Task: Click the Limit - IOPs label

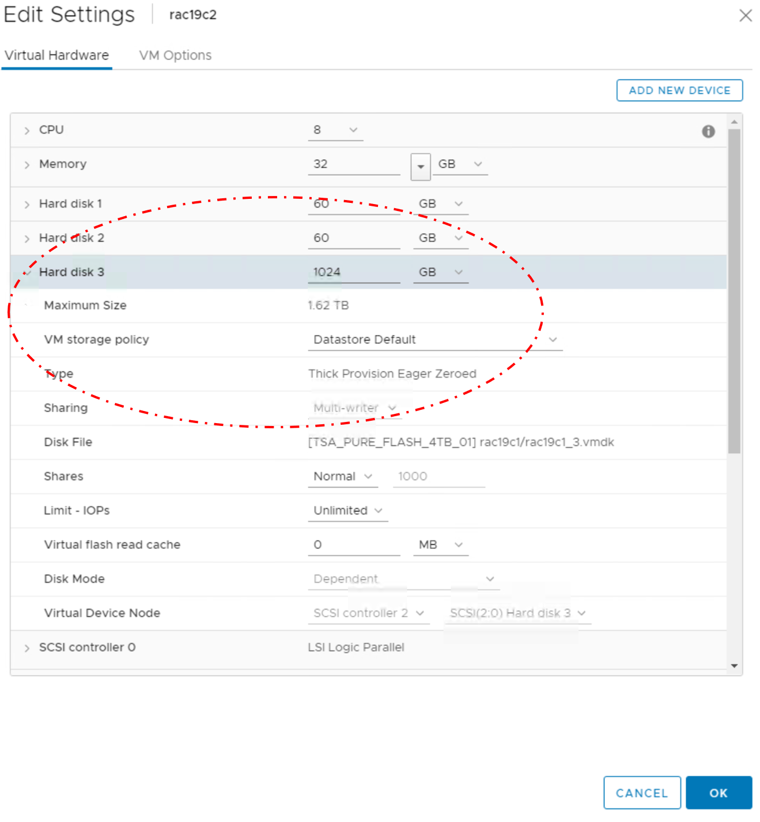Action: tap(77, 511)
